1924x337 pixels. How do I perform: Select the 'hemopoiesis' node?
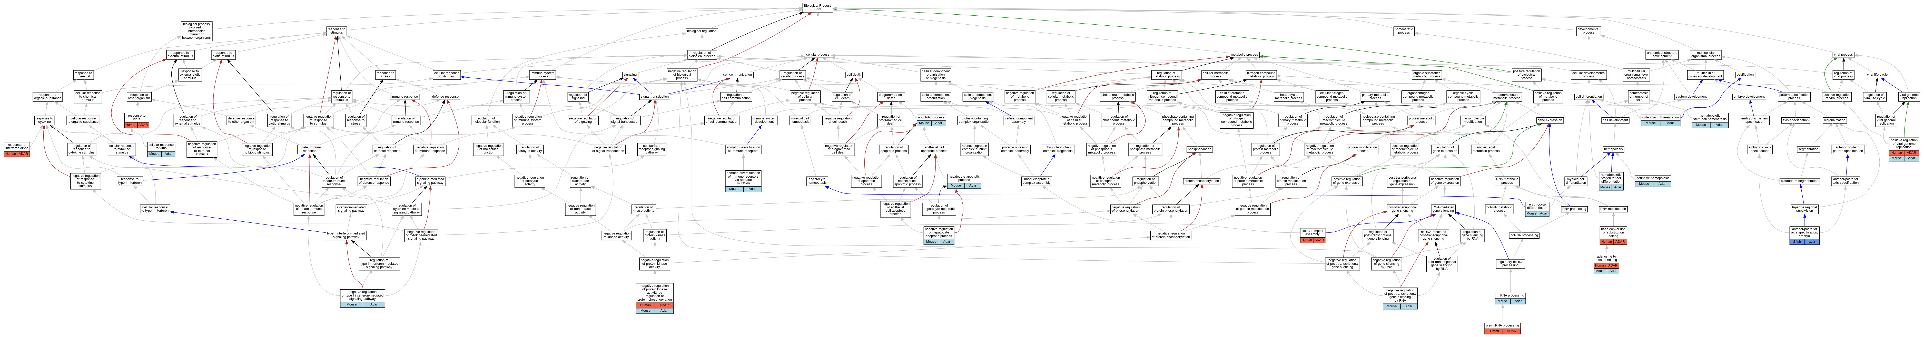pyautogui.click(x=1613, y=149)
